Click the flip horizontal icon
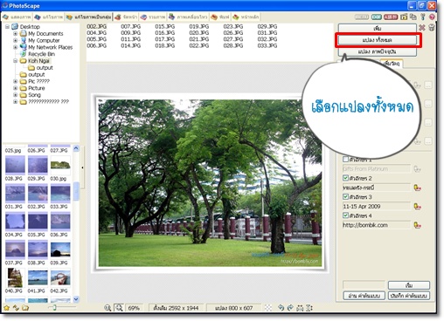The image size is (444, 321). [x=300, y=308]
